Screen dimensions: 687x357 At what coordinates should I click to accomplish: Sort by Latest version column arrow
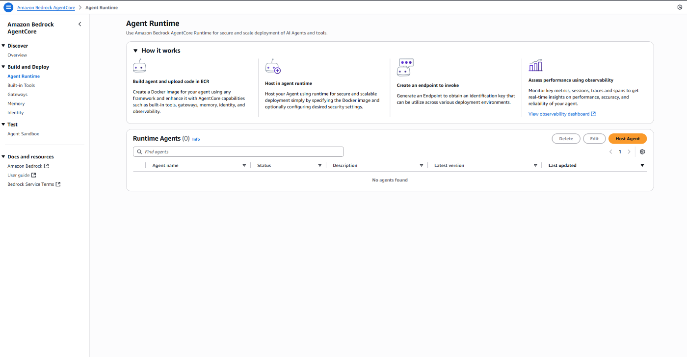click(535, 166)
